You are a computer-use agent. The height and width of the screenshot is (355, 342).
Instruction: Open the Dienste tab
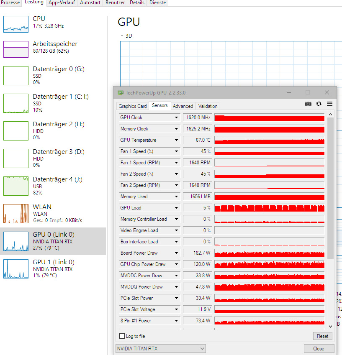(157, 3)
